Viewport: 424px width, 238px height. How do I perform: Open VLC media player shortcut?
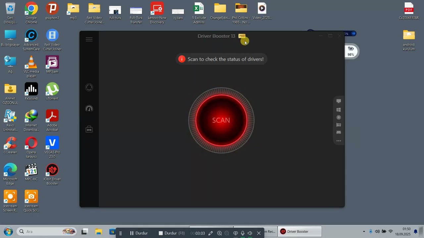[31, 67]
